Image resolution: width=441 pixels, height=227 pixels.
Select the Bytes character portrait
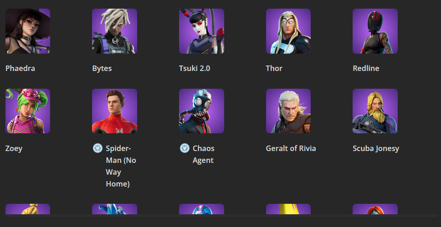coord(114,31)
